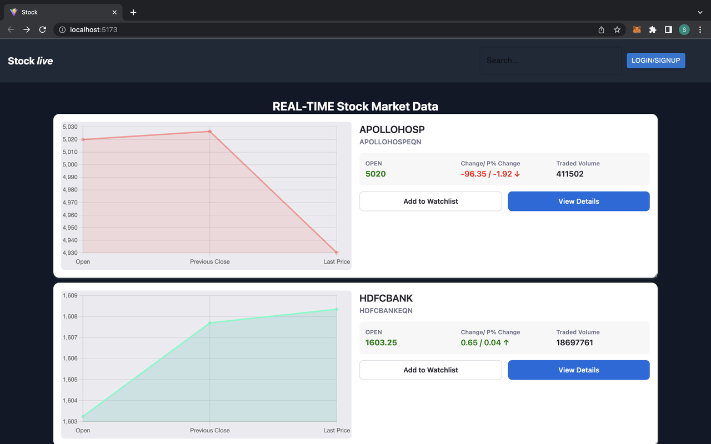Select the Stock browser tab
Viewport: 711px width, 444px height.
(x=63, y=12)
